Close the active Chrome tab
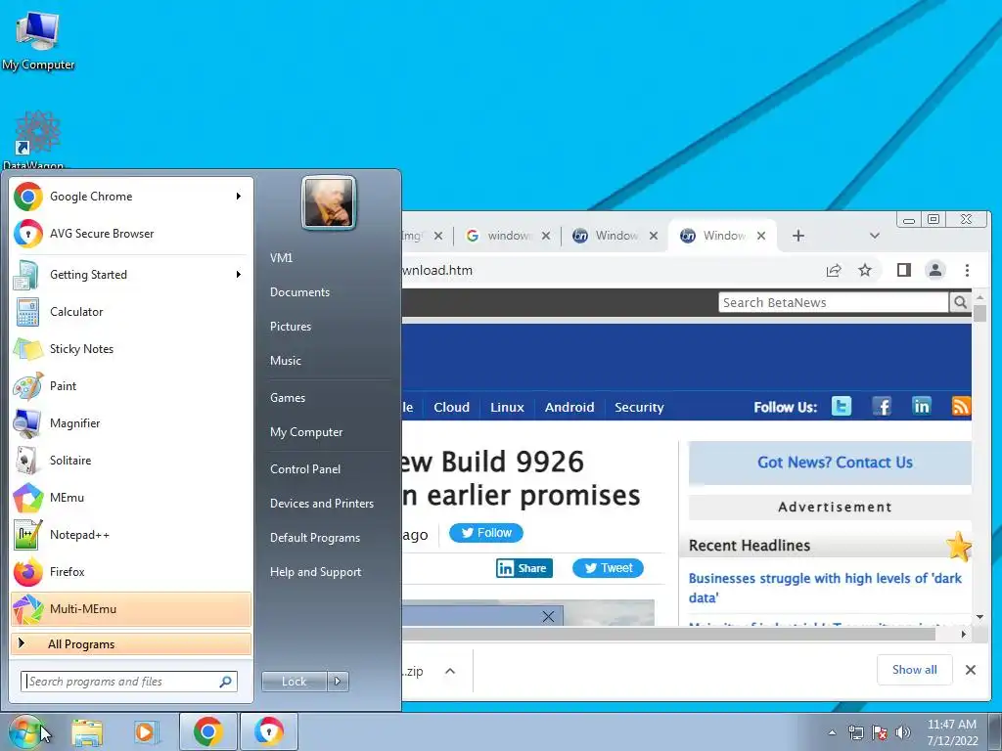Viewport: 1002px width, 751px height. 761,236
